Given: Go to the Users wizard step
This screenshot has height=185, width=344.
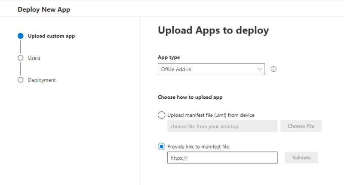Looking at the screenshot, I should 34,58.
